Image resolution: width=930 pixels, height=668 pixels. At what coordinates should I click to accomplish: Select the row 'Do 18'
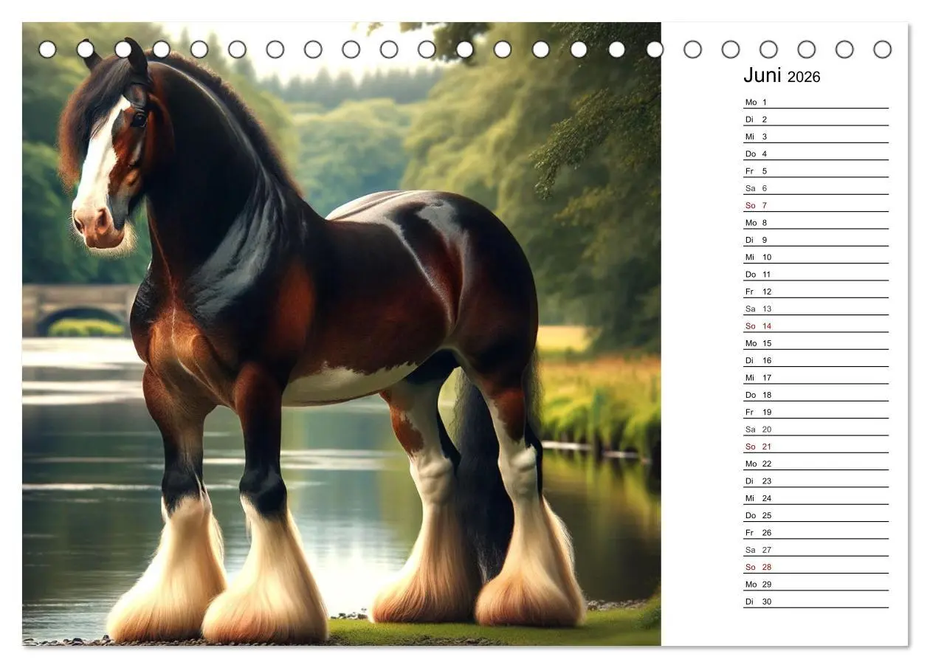(816, 395)
